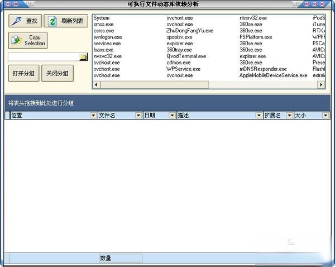This screenshot has height=267, width=335.
Task: Expand the 日期 column filter dropdown
Action: tap(171, 116)
